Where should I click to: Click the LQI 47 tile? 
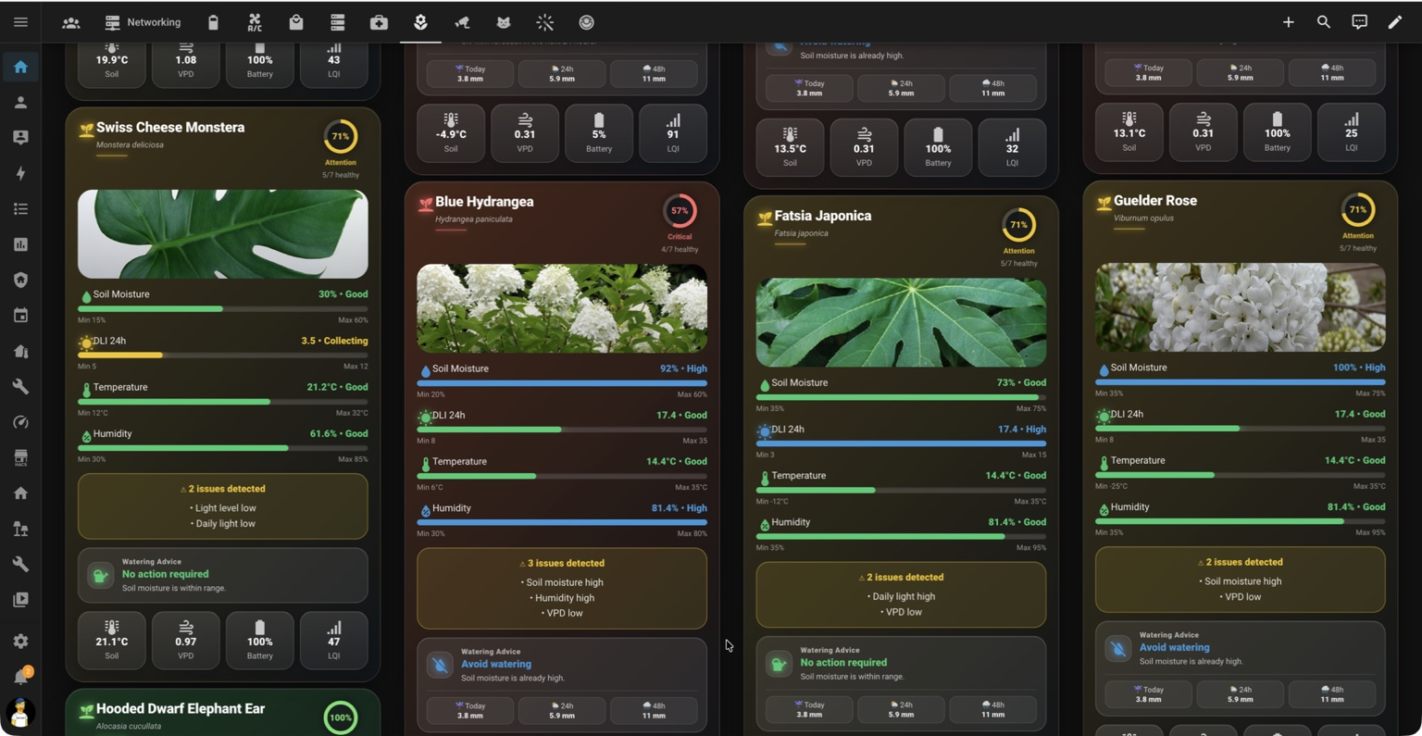pyautogui.click(x=334, y=640)
